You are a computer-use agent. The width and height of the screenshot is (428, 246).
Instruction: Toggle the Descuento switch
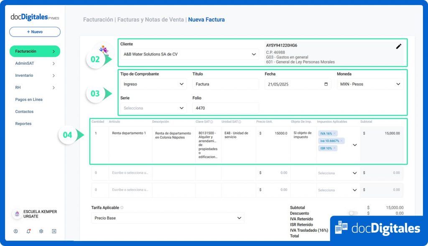pos(353,213)
